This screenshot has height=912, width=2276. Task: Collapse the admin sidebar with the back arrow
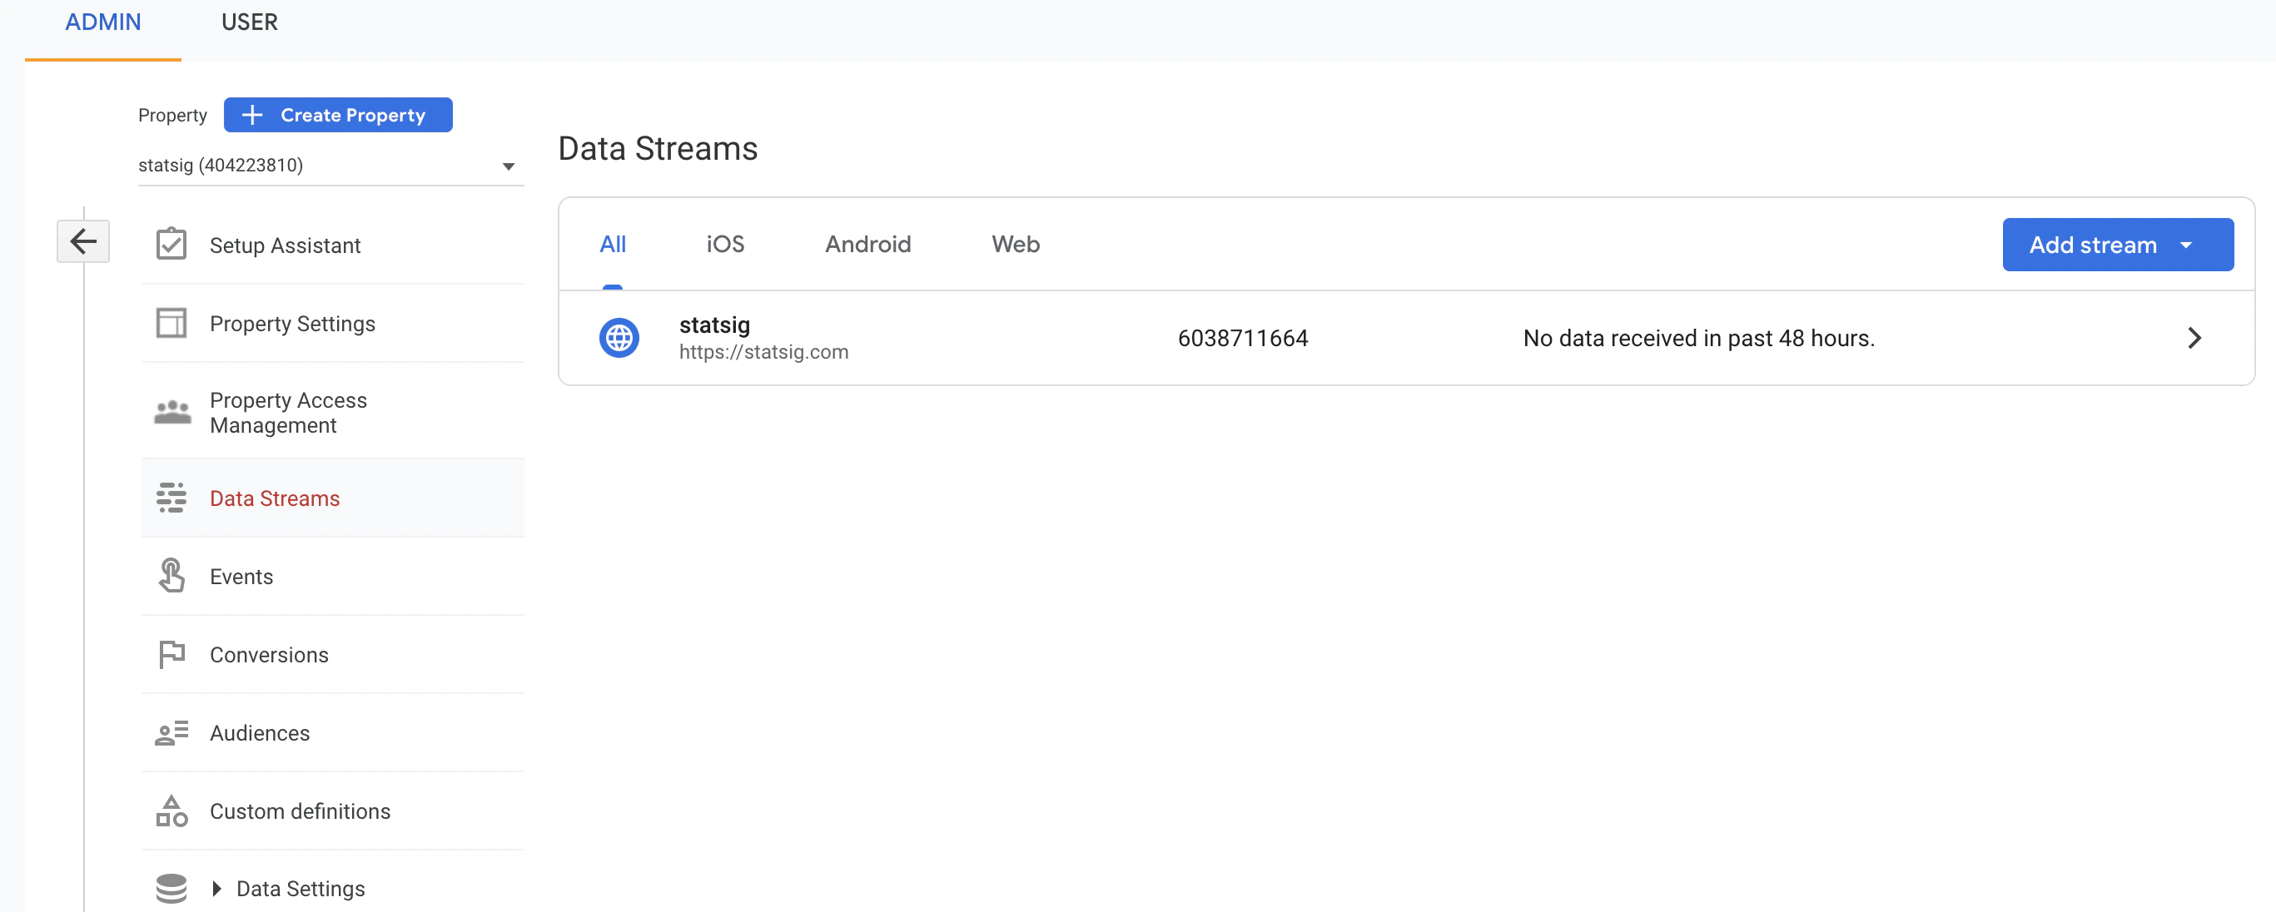[x=83, y=241]
